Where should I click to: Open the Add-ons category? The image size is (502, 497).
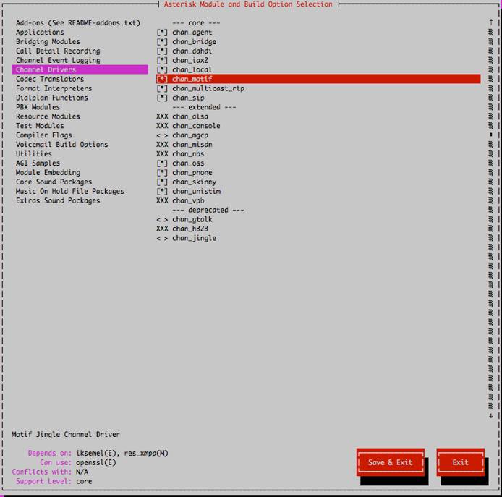[x=77, y=23]
